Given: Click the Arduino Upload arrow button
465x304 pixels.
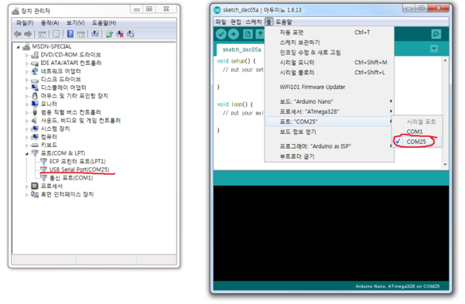Looking at the screenshot, I should (234, 34).
